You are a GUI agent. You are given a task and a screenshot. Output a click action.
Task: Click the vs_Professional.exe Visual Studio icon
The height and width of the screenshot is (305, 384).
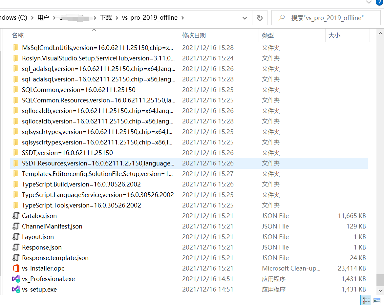click(x=16, y=279)
